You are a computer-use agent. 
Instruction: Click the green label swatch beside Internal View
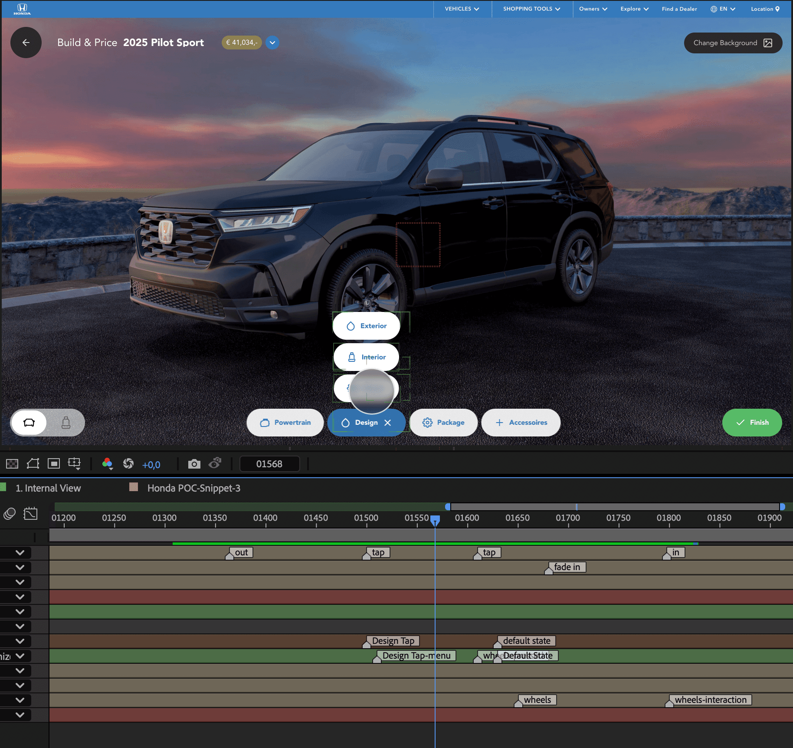[x=3, y=487]
